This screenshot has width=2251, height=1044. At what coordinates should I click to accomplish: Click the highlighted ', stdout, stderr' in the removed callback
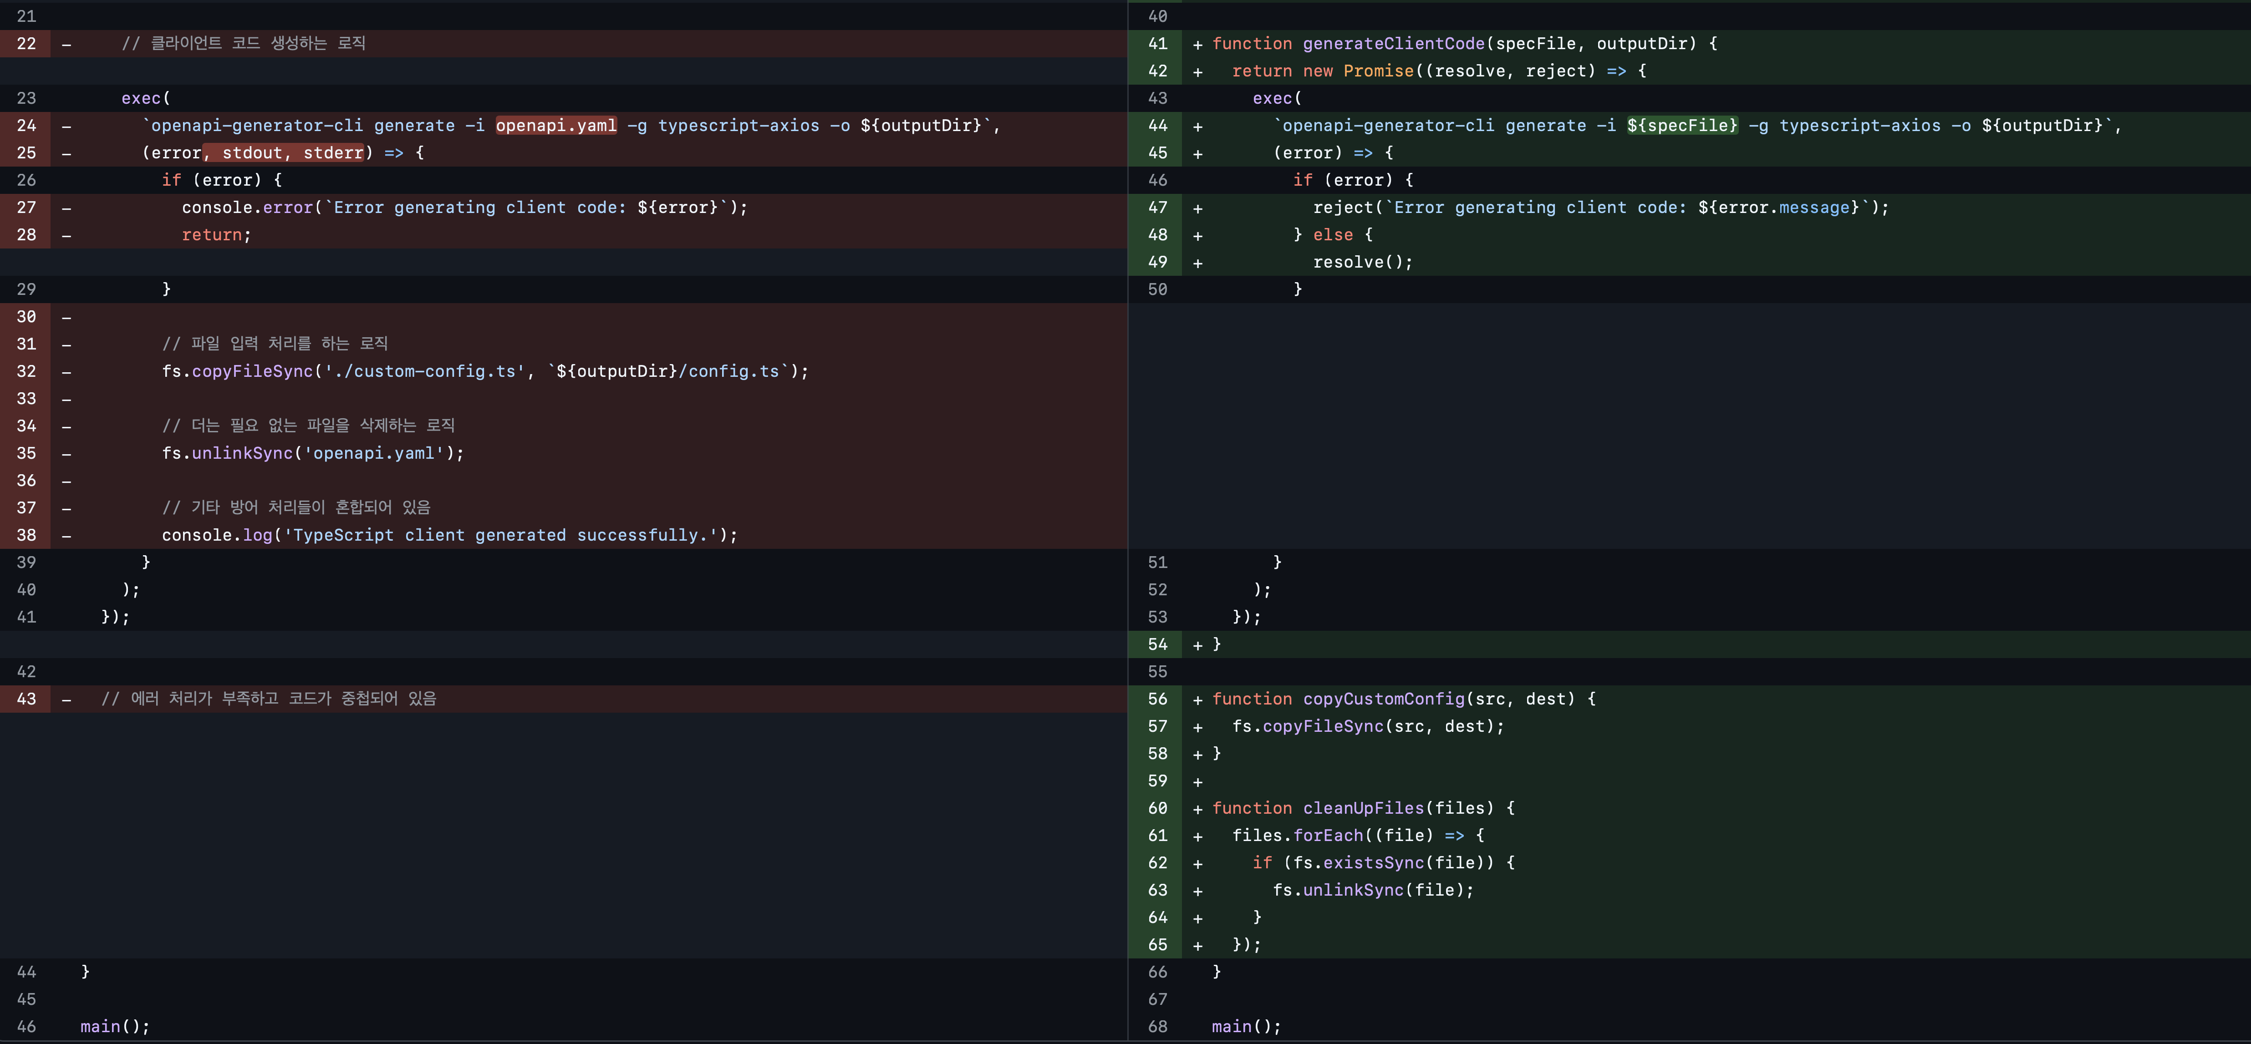(x=283, y=153)
